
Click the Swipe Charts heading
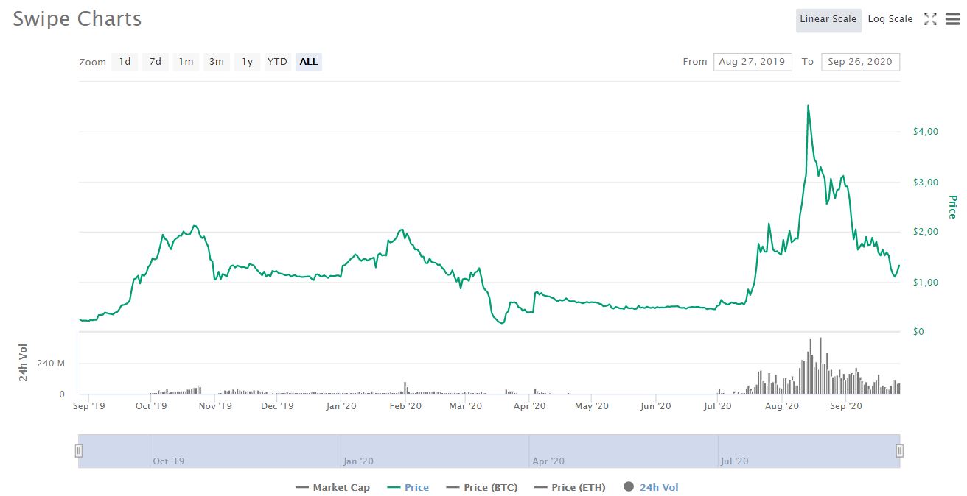[77, 19]
